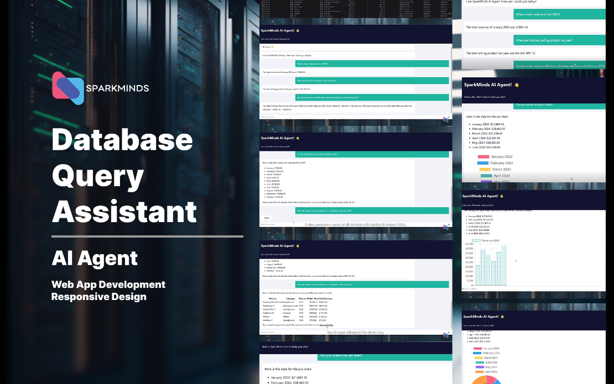Toggle the June 2024 orange legend swatch
614x384 pixels.
click(x=480, y=371)
